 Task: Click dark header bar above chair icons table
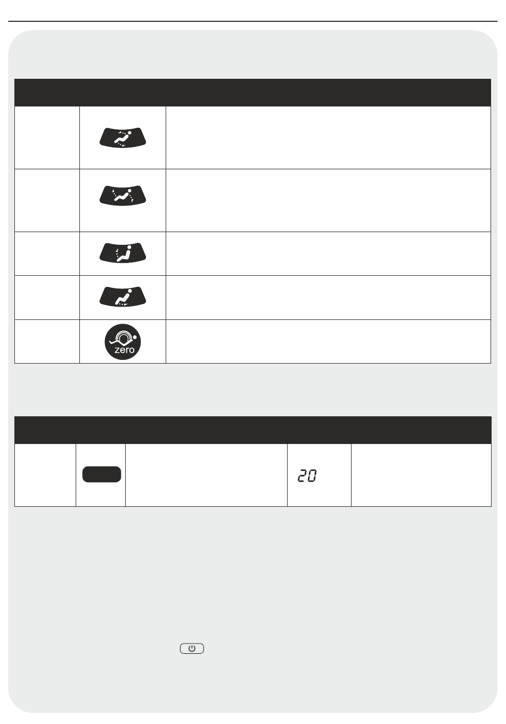click(252, 93)
